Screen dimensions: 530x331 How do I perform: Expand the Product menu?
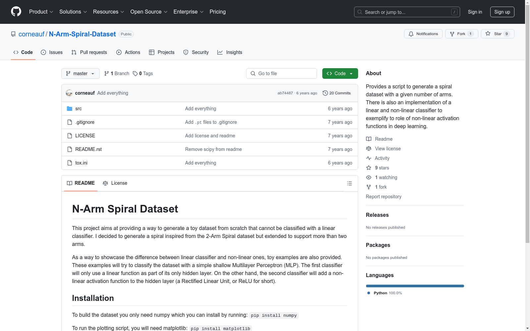coord(41,12)
